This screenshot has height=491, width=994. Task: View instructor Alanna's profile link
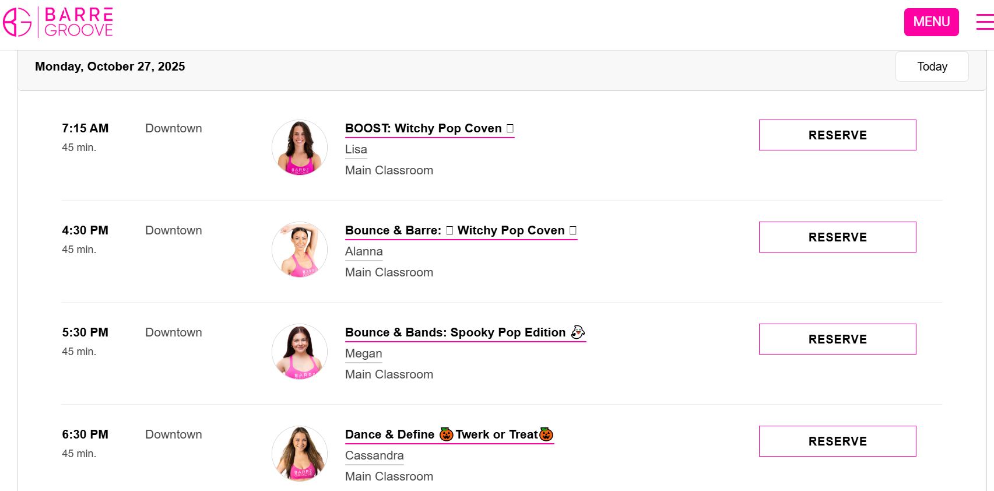[x=364, y=251]
